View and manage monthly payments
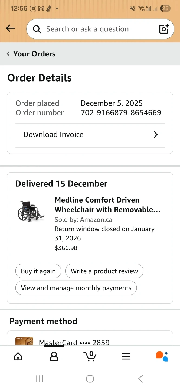180x390 pixels. coord(76,288)
